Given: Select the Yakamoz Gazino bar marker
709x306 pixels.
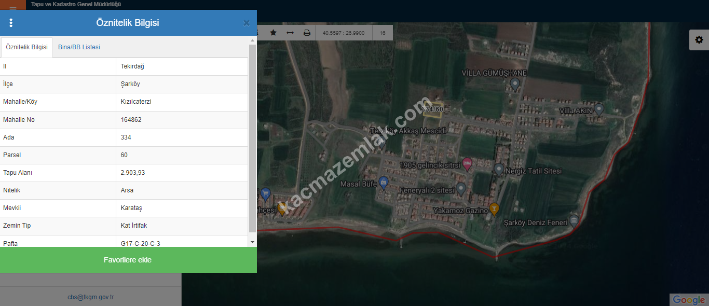Looking at the screenshot, I should point(494,208).
